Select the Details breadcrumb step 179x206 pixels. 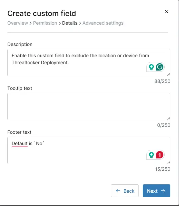70,23
